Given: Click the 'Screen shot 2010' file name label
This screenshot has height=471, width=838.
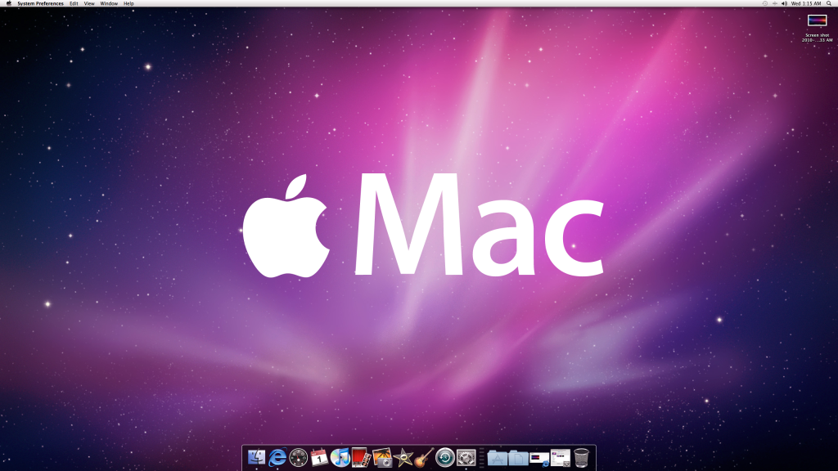Looking at the screenshot, I should coord(818,38).
